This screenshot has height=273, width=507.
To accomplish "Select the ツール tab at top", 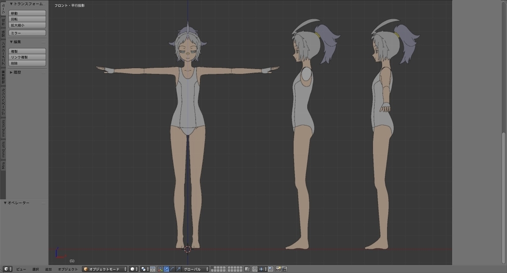I will tap(3, 8).
